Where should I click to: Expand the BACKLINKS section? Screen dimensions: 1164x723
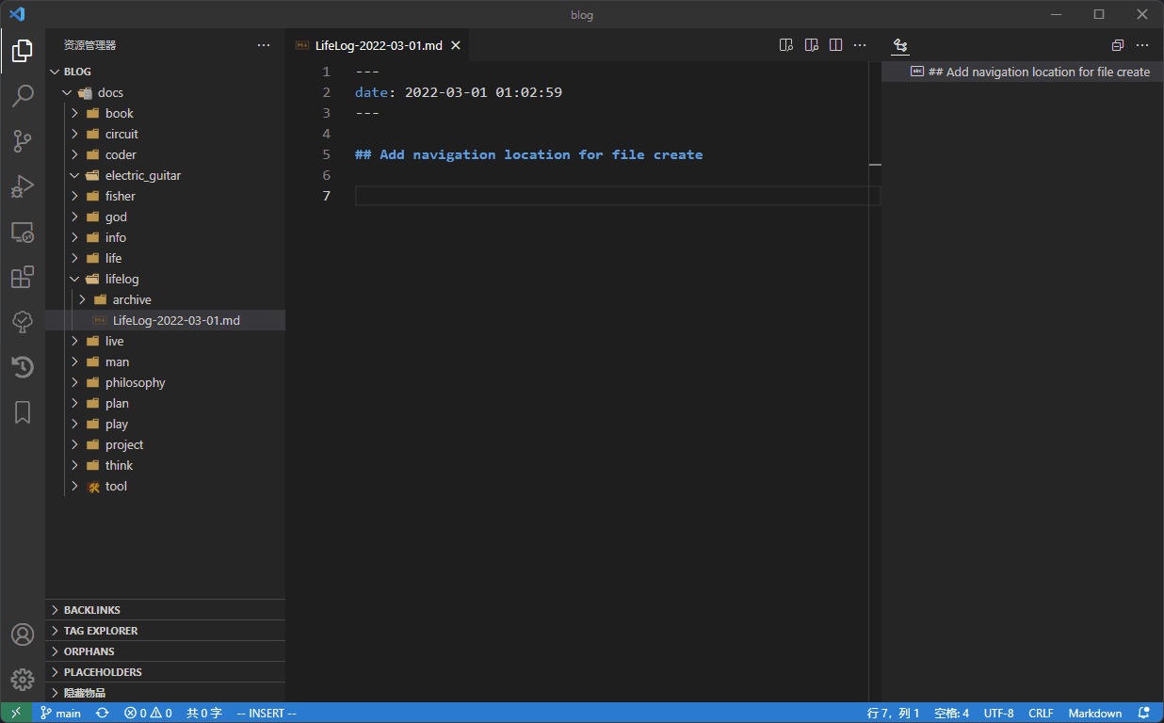(165, 610)
